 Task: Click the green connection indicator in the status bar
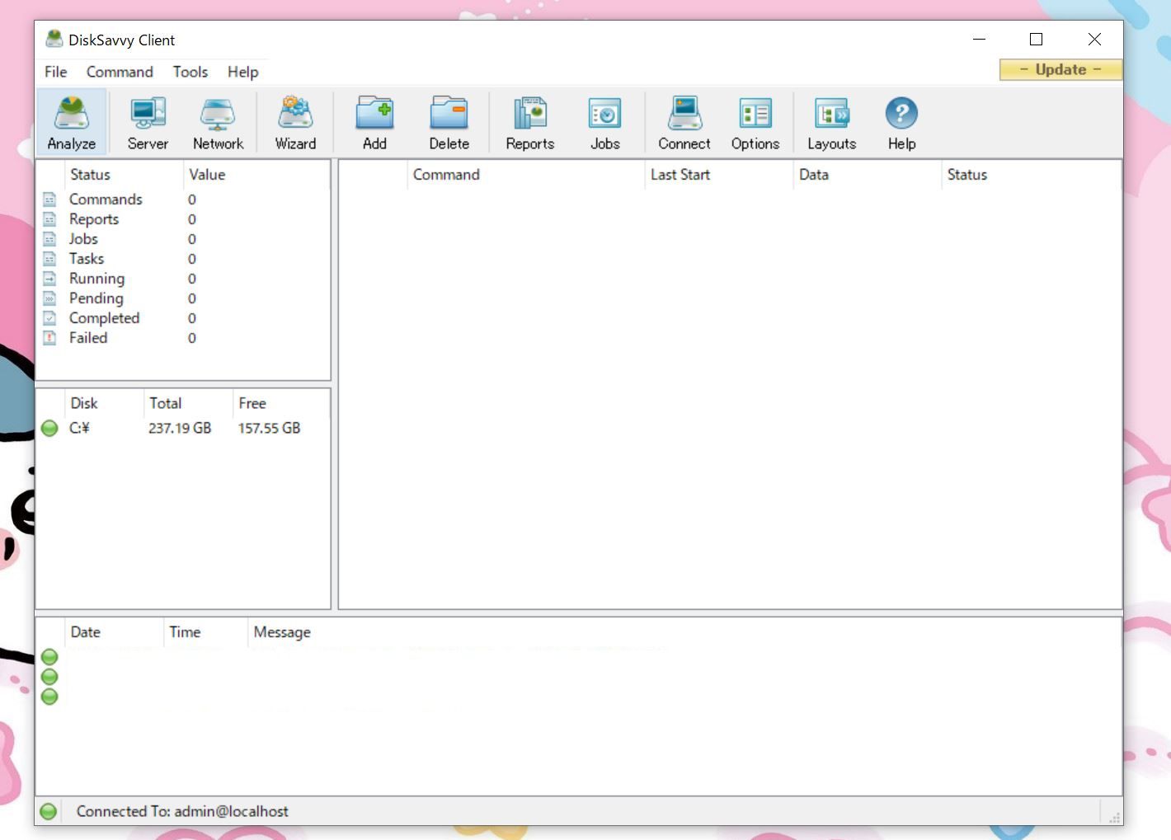click(x=49, y=811)
